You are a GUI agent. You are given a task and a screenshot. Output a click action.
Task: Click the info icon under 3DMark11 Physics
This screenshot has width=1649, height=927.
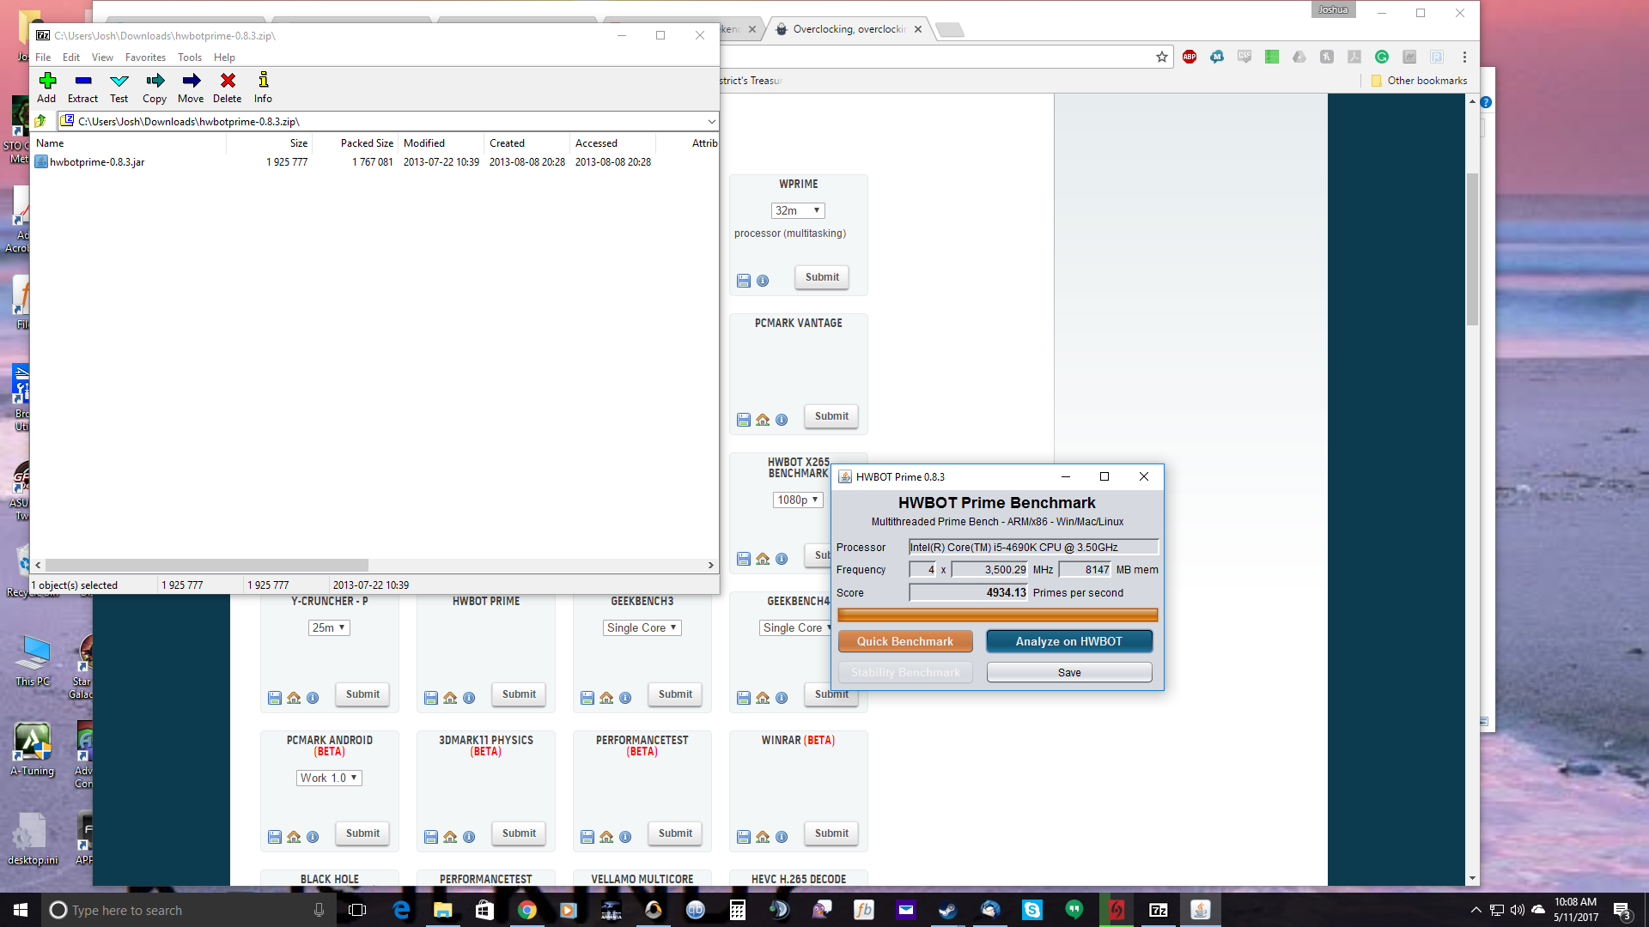pyautogui.click(x=469, y=837)
